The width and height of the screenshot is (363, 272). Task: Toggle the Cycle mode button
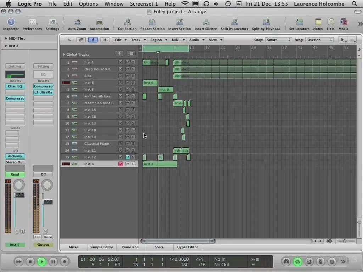[x=297, y=262]
